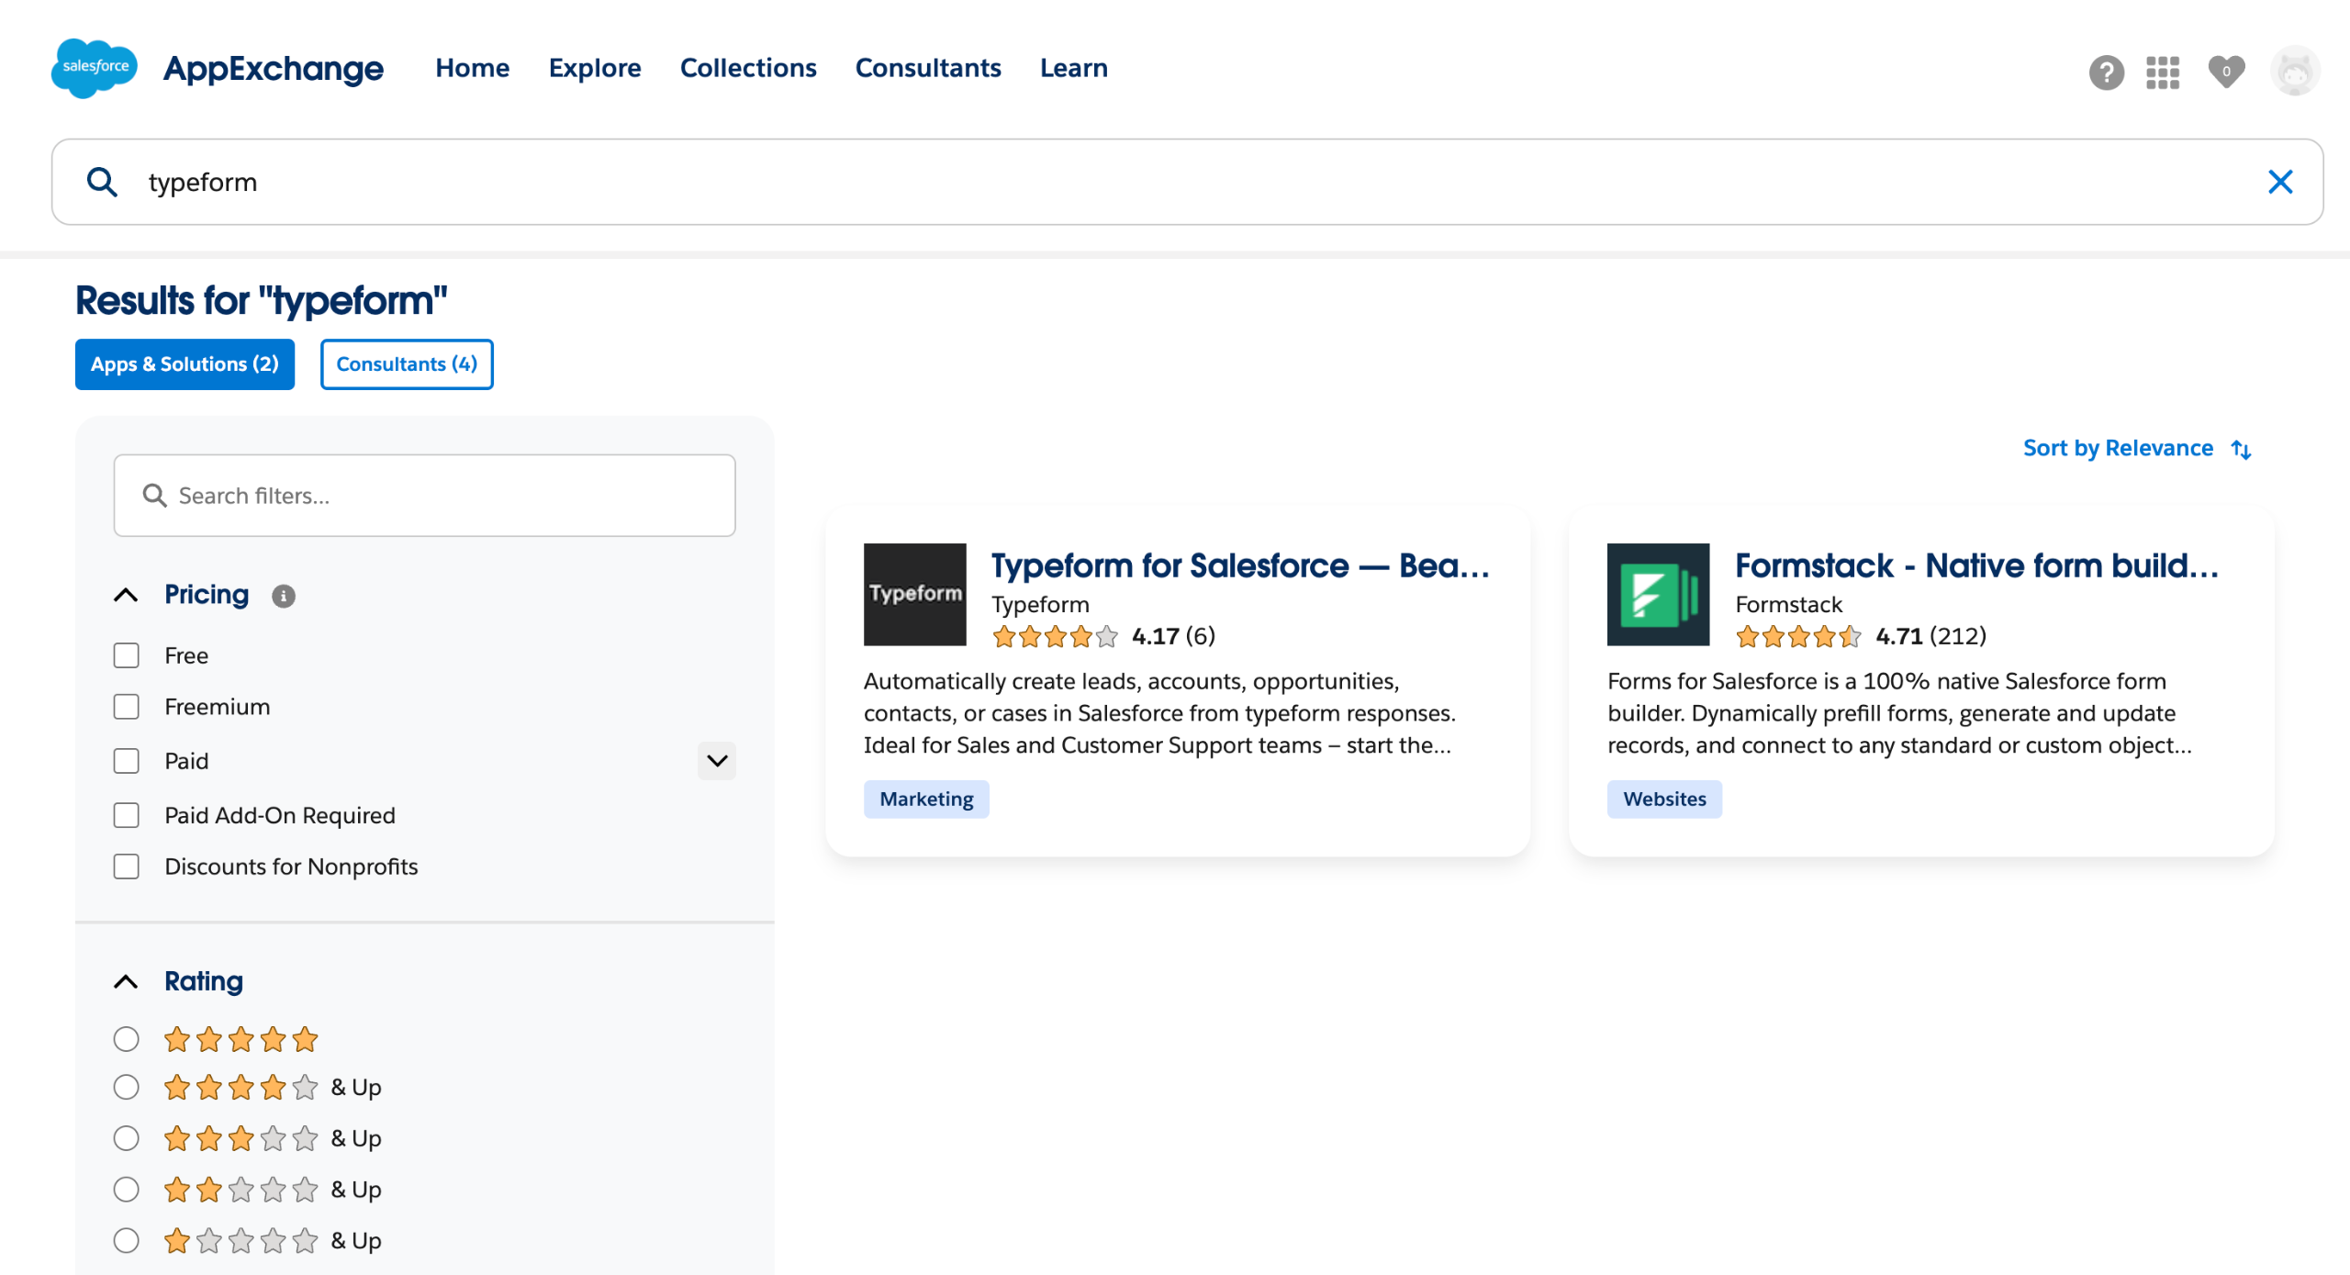This screenshot has height=1275, width=2350.
Task: Check the Free pricing checkbox
Action: (126, 655)
